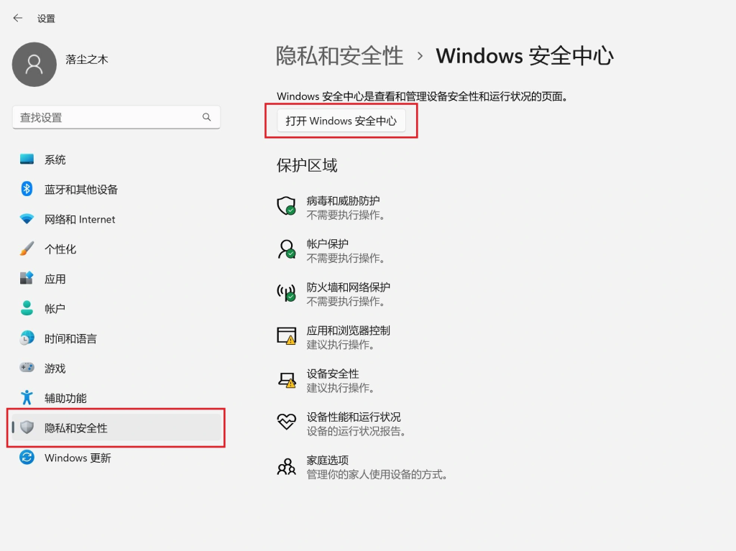This screenshot has height=551, width=736.
Task: Focus the 查找设置 search field
Action: coord(116,117)
